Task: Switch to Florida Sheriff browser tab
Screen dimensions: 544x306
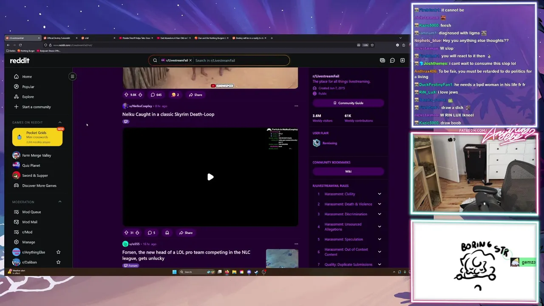Action: (135, 38)
